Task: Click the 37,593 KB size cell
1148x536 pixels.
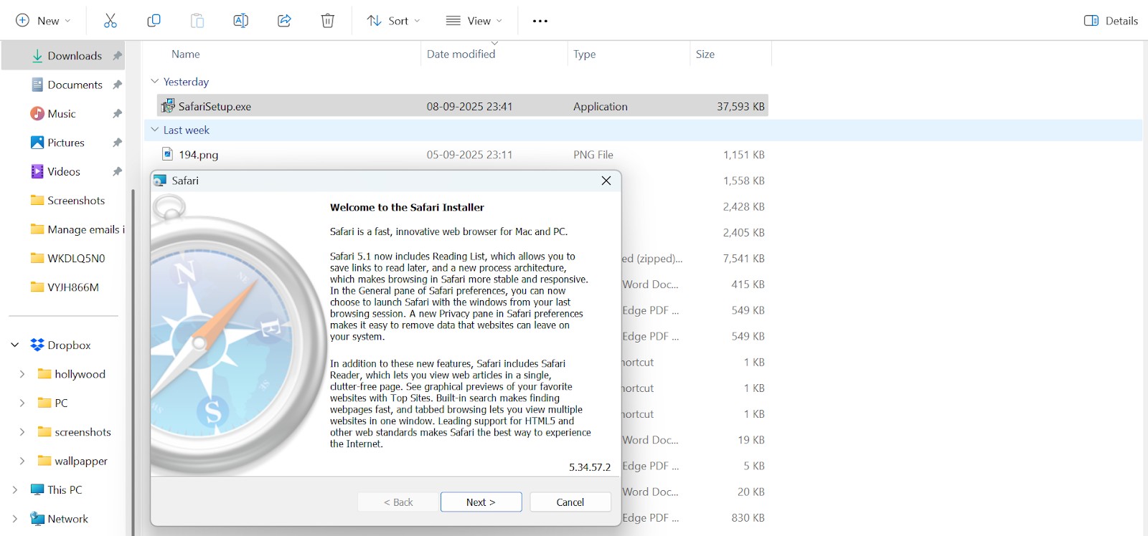Action: pos(740,106)
